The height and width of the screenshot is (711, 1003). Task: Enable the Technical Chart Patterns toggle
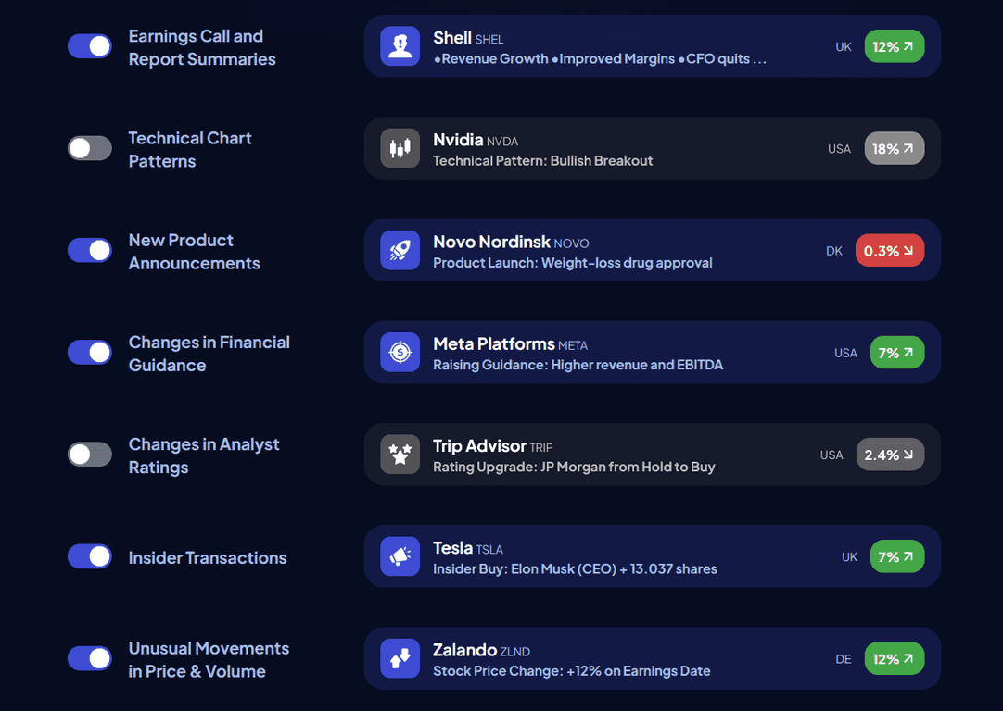pyautogui.click(x=89, y=148)
